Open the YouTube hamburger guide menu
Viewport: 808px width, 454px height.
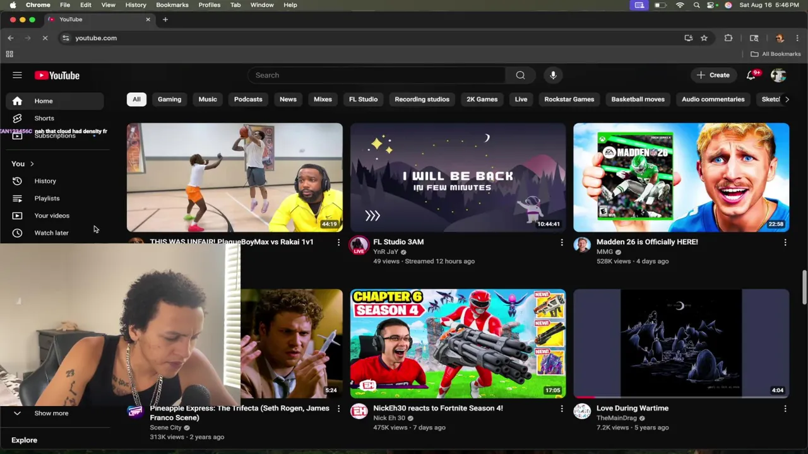click(17, 75)
